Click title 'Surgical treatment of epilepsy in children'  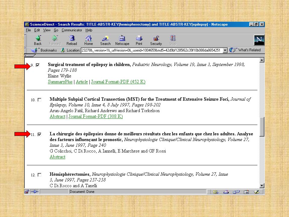point(89,64)
